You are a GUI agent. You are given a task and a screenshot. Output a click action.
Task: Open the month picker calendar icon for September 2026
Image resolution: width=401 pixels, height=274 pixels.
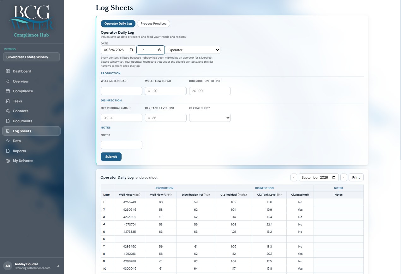pyautogui.click(x=334, y=178)
